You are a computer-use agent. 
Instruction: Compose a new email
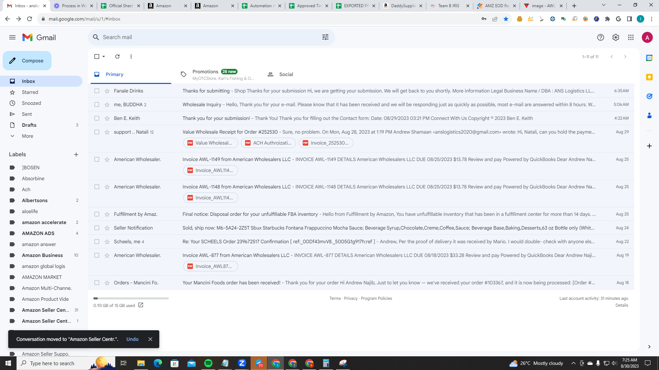pos(27,61)
